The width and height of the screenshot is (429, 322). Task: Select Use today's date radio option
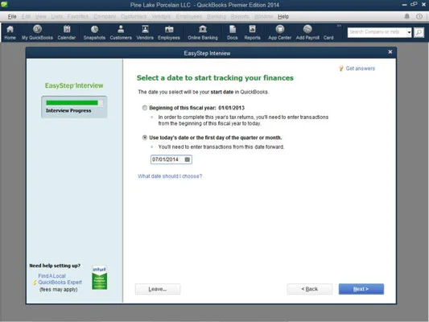pos(145,138)
